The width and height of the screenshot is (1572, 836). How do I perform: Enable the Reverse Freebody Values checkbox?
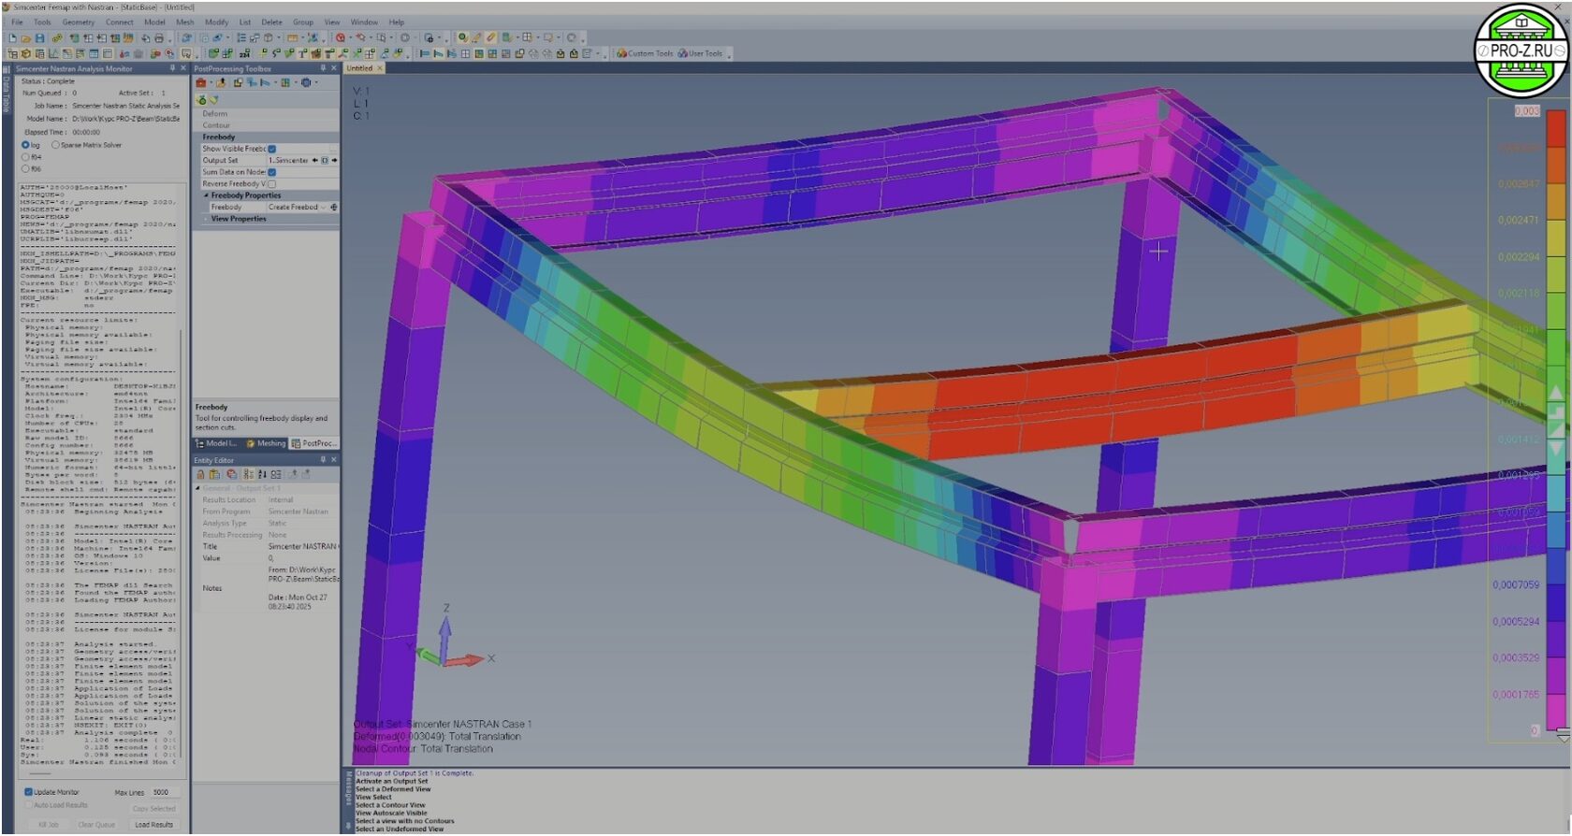272,184
